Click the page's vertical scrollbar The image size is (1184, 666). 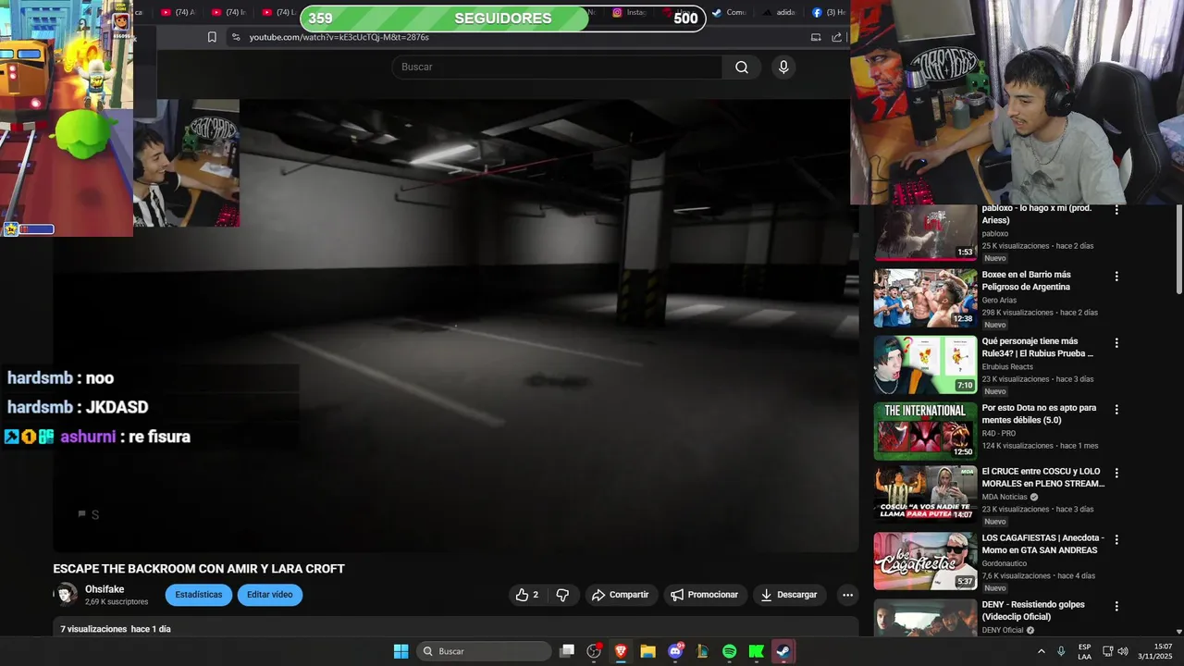click(1178, 250)
